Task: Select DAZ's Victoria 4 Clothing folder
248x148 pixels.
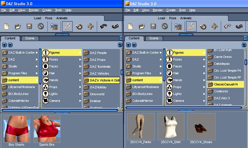Action: click(101, 80)
